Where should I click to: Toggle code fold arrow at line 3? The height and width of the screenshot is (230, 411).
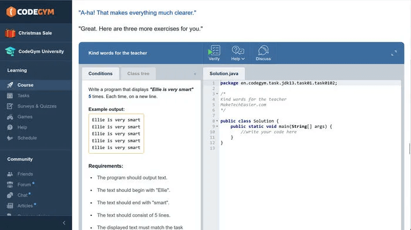(x=217, y=93)
